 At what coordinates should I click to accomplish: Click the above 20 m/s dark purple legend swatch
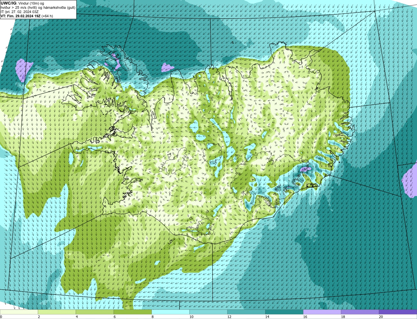[398, 312]
